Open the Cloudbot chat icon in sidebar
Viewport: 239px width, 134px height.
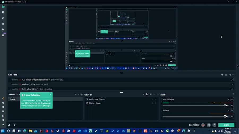click(3, 107)
